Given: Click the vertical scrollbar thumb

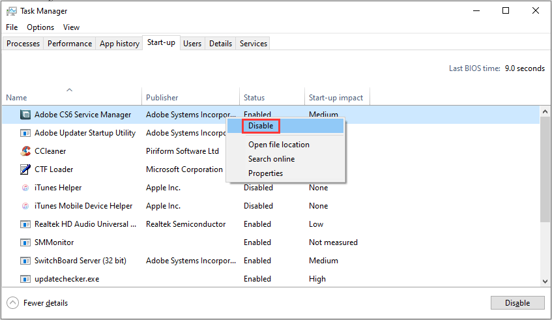Looking at the screenshot, I should 545,169.
